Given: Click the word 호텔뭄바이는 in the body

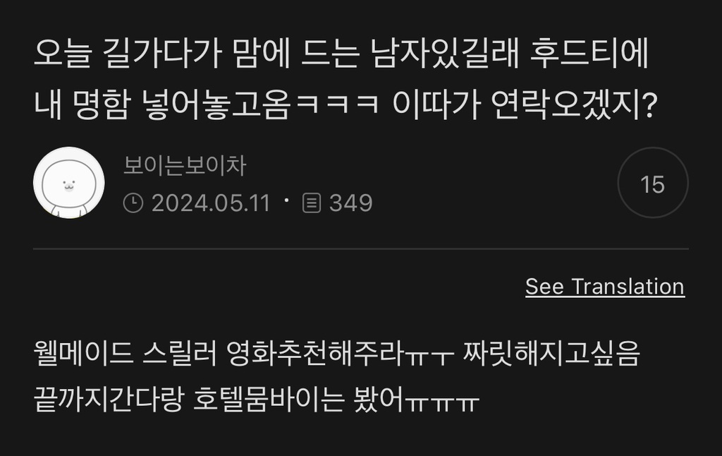Looking at the screenshot, I should (x=269, y=400).
